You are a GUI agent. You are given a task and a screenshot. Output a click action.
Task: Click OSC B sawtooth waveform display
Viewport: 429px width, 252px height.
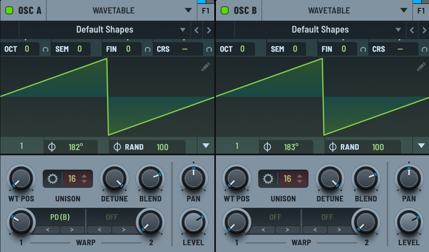click(x=322, y=97)
